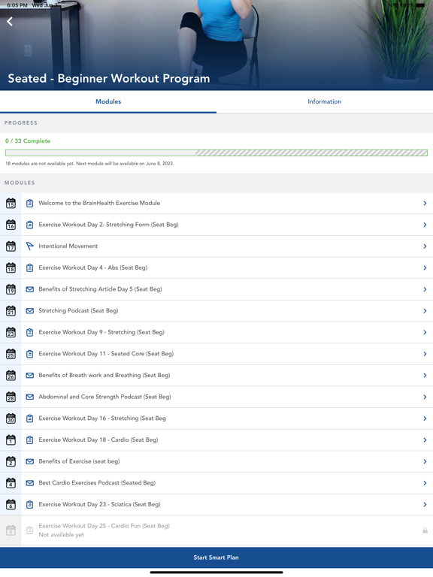Click calendar icon dated 16 for Stretching Form
This screenshot has width=433, height=577.
pos(11,225)
